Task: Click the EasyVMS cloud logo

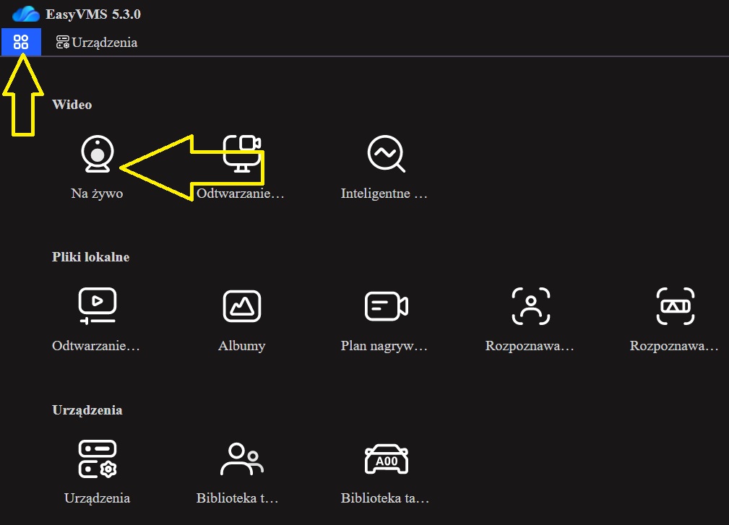Action: (25, 14)
